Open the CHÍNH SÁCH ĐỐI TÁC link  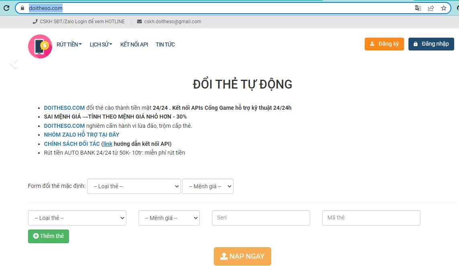tap(72, 144)
